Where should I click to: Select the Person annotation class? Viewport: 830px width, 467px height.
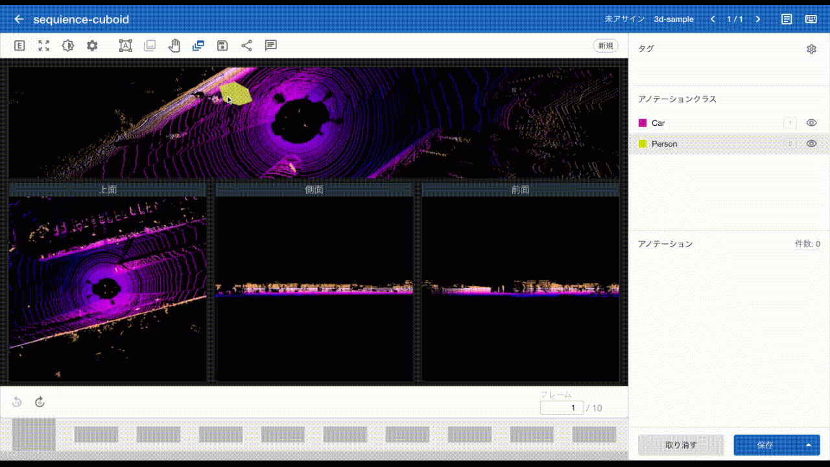point(729,143)
